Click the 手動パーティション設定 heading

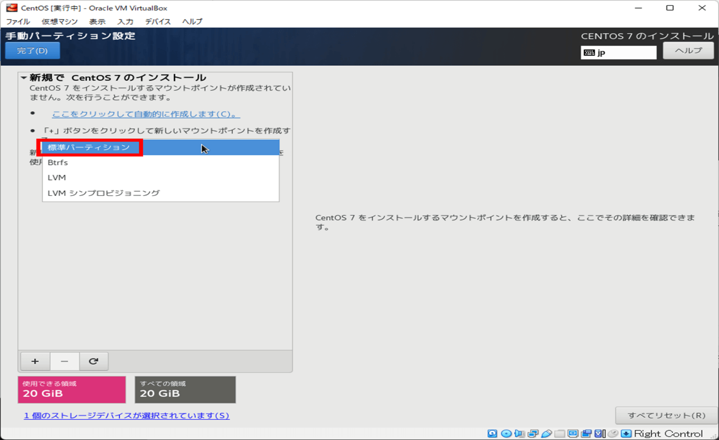click(x=71, y=36)
